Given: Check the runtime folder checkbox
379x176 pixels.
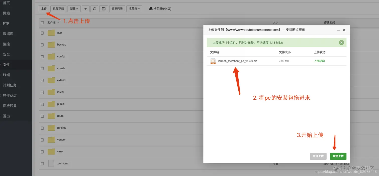Looking at the screenshot, I should point(42,128).
